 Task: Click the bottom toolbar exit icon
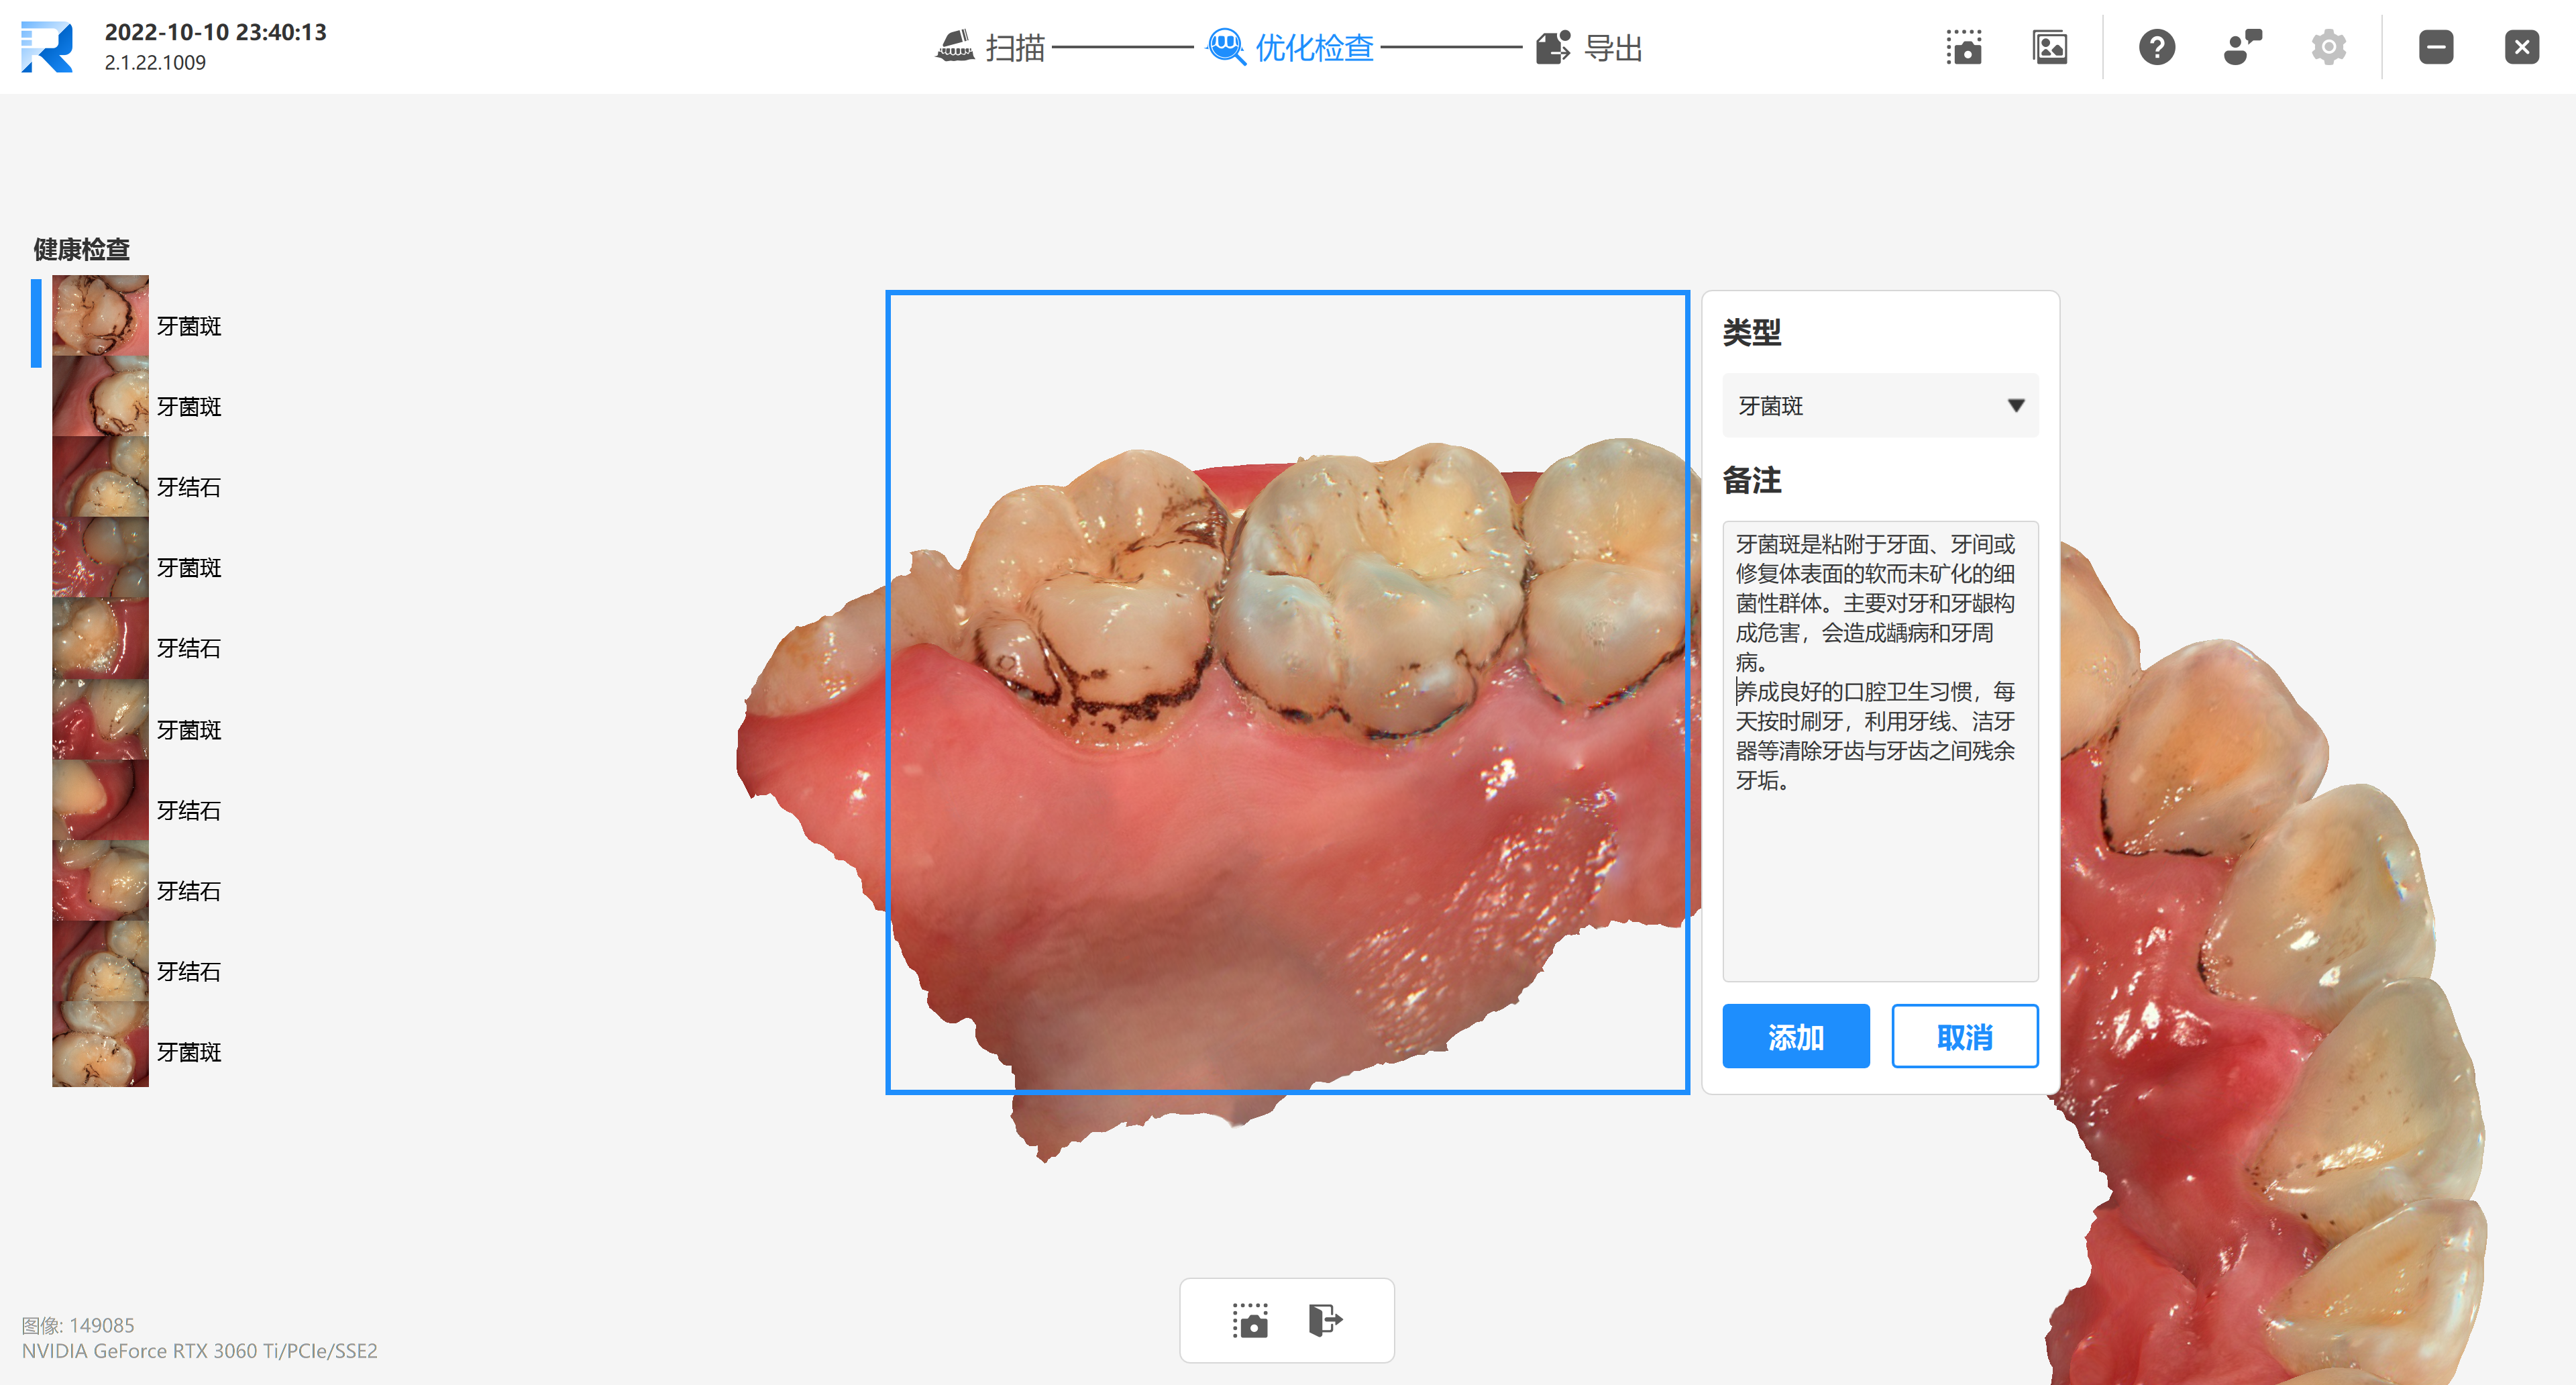1325,1320
